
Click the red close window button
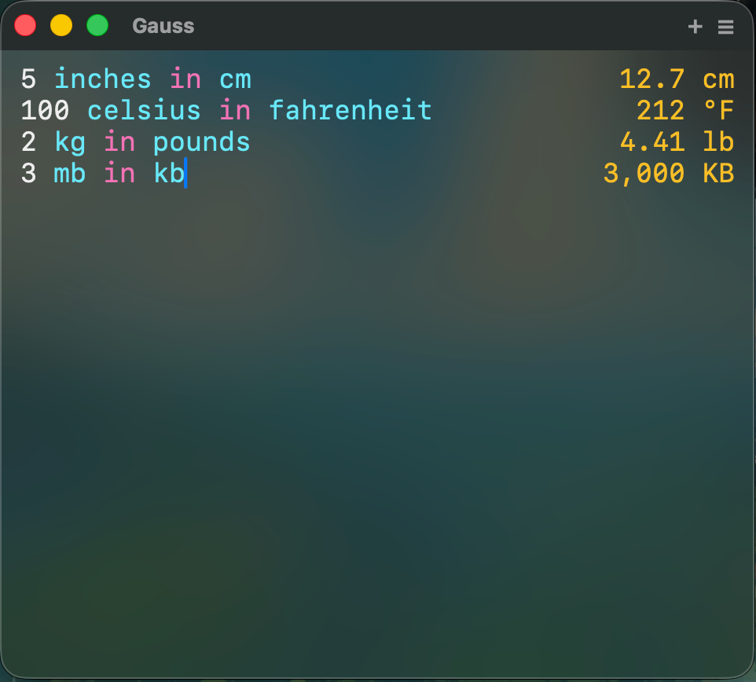(x=25, y=26)
